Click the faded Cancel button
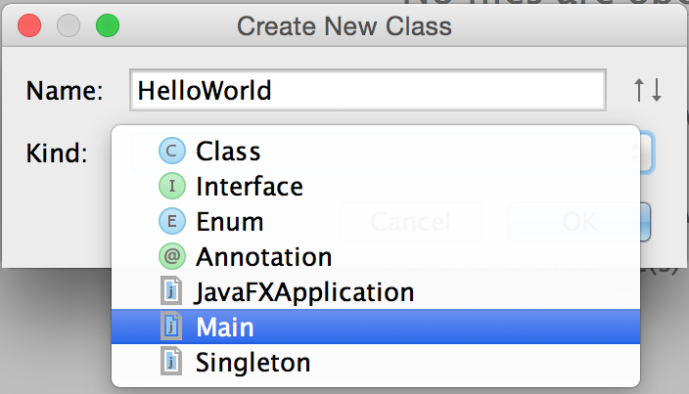The height and width of the screenshot is (394, 689). tap(411, 222)
